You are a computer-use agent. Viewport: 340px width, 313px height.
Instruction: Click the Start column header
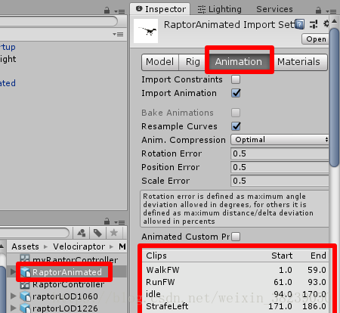click(x=282, y=256)
